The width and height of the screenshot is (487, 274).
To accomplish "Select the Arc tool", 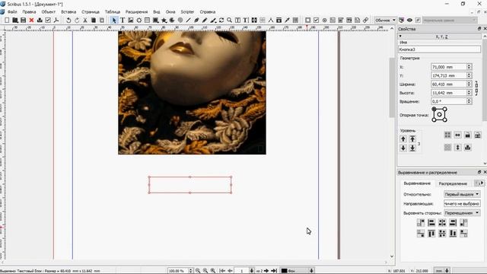I will click(x=172, y=21).
